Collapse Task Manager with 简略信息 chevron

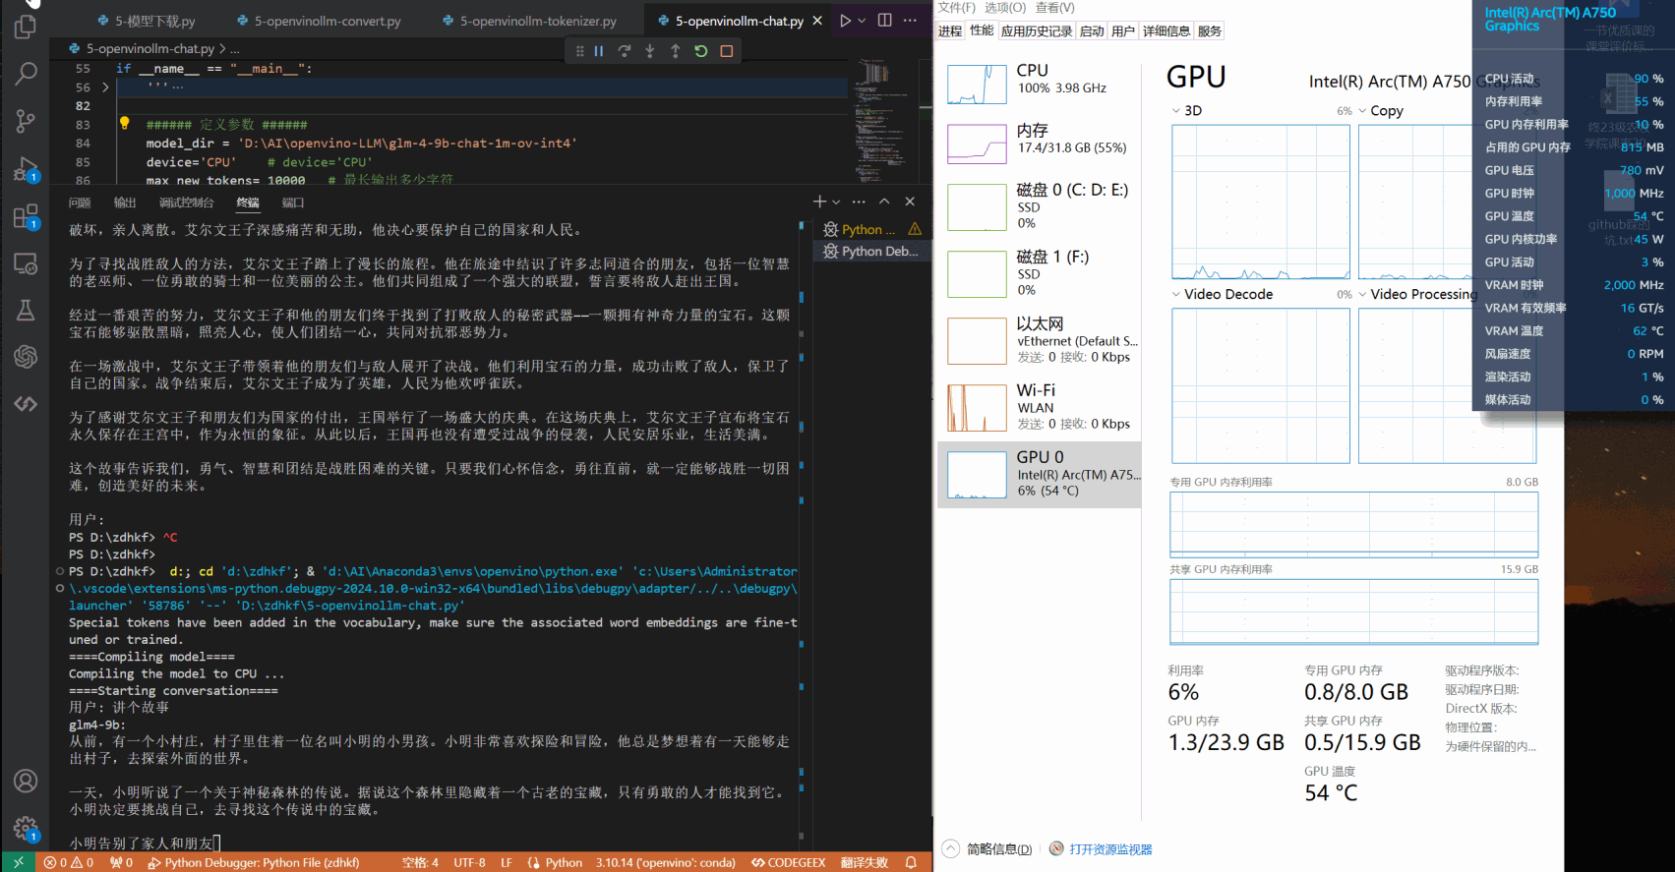[x=950, y=848]
